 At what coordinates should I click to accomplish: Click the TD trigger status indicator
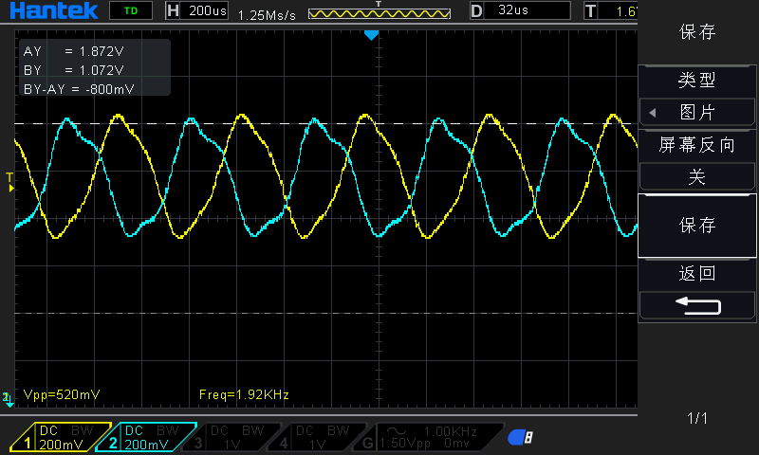[x=130, y=11]
